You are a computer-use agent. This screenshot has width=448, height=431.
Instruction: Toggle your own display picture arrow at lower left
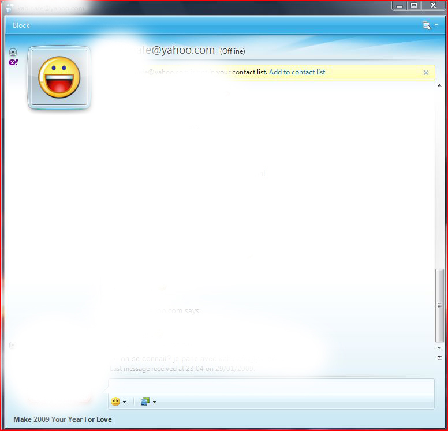click(x=12, y=345)
